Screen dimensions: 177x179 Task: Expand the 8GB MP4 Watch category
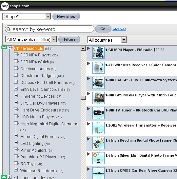click(x=16, y=61)
